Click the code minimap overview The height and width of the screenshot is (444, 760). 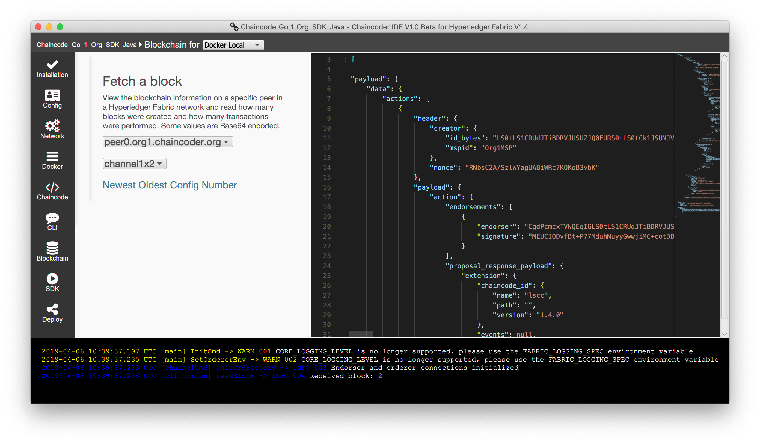[x=697, y=136]
